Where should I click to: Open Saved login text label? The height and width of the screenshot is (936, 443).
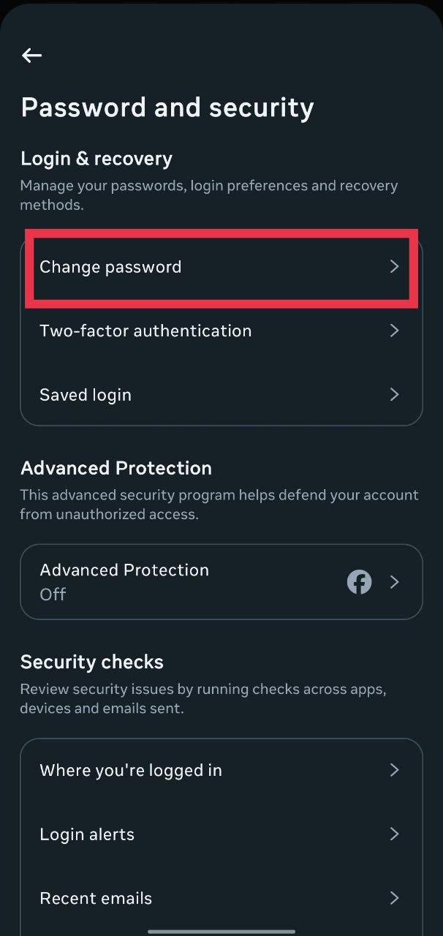click(x=86, y=395)
